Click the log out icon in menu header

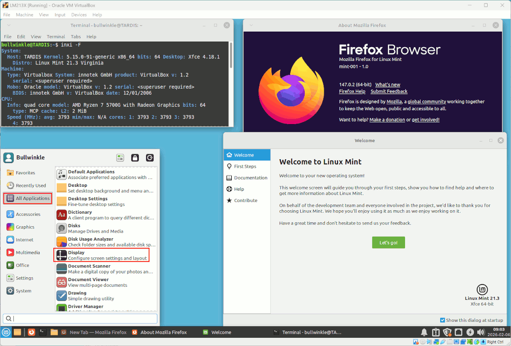150,158
